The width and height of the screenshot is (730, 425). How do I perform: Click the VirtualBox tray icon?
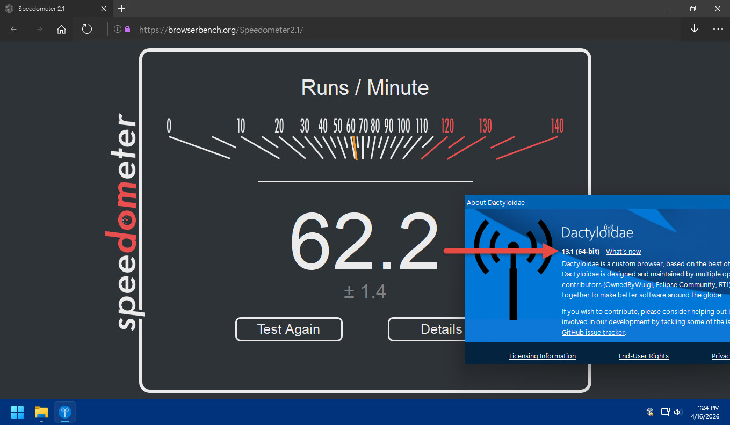click(650, 412)
